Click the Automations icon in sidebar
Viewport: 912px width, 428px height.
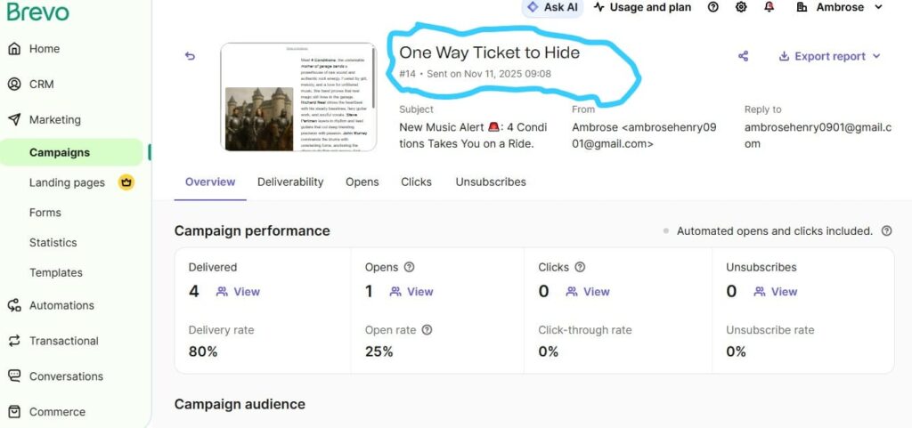(x=14, y=305)
